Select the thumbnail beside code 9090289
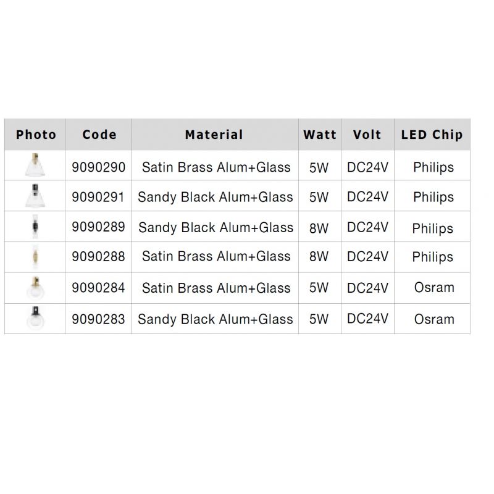 [33, 226]
